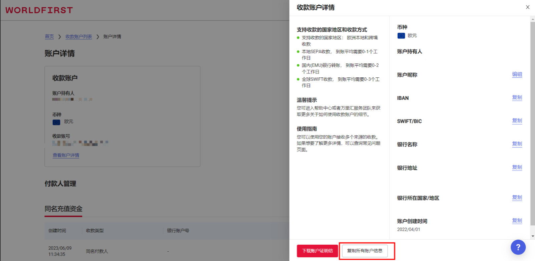
Task: Click the 下载账户证明信 button
Action: tap(318, 251)
